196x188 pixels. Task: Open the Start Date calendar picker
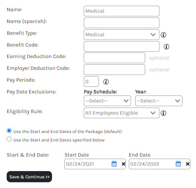click(114, 164)
